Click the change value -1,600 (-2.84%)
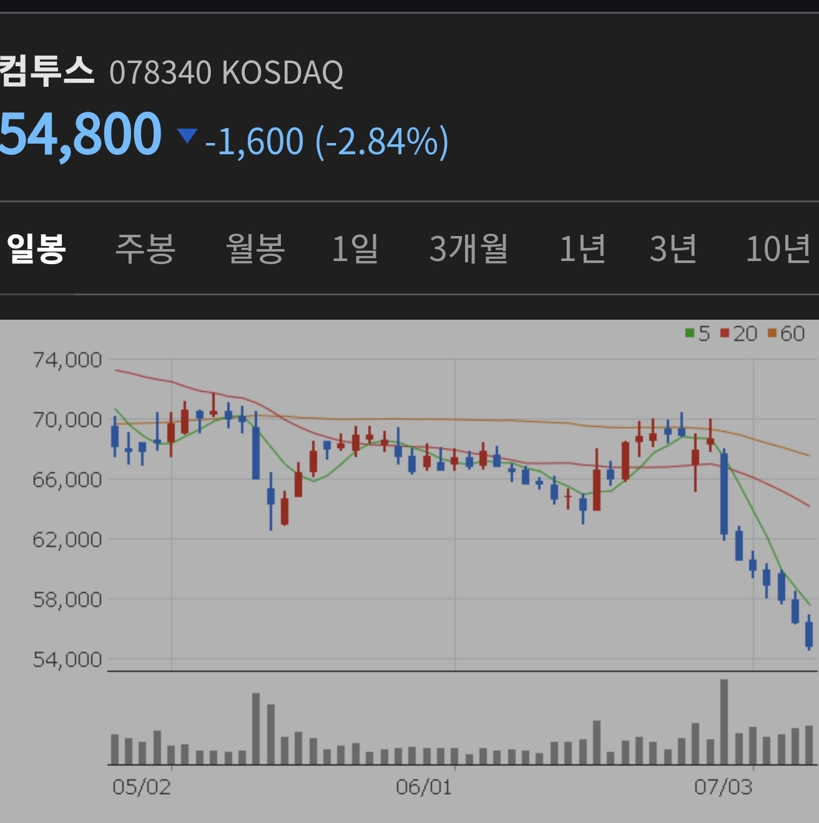 pos(326,141)
